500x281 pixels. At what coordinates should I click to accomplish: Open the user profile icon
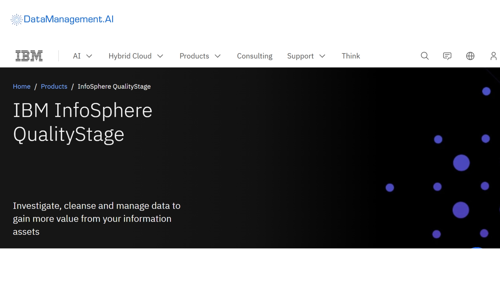coord(493,56)
